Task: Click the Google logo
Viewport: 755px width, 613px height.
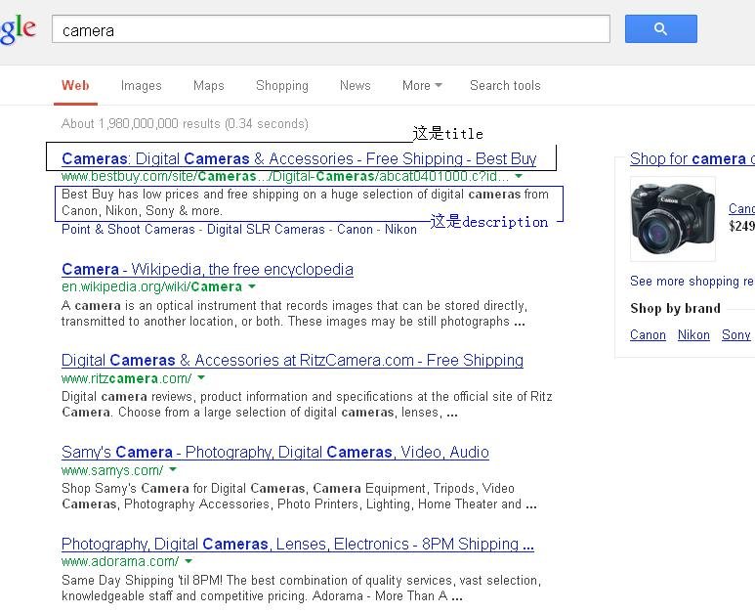Action: (17, 29)
